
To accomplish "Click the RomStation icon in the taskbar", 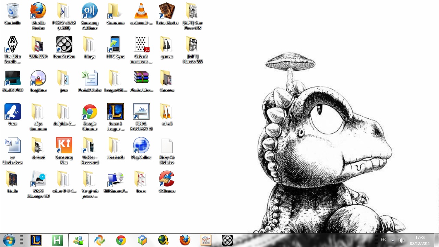I will (227, 240).
